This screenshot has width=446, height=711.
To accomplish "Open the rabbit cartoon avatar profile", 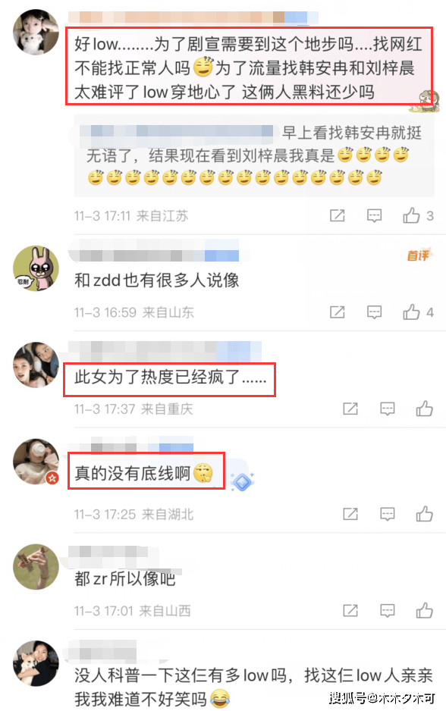I will 36,268.
